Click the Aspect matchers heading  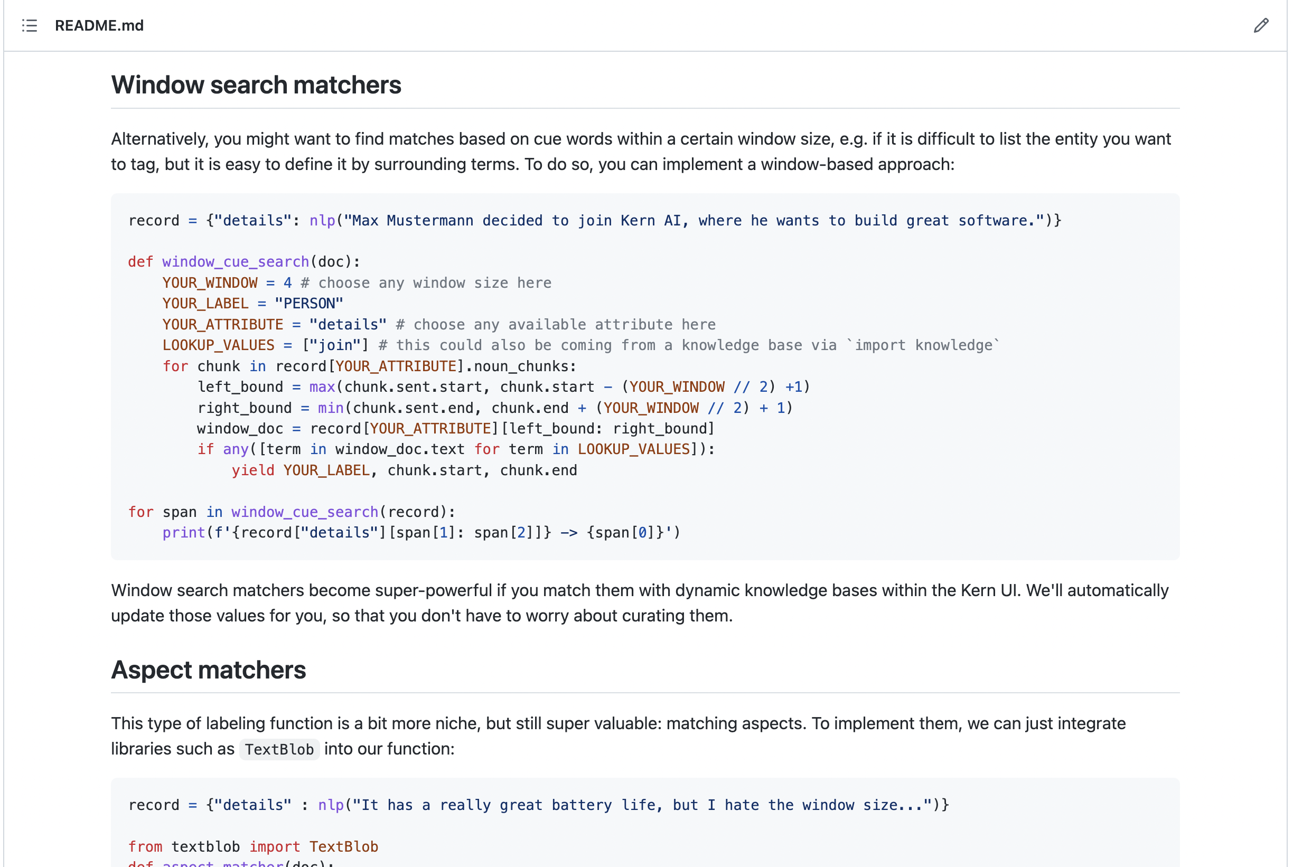pyautogui.click(x=209, y=670)
